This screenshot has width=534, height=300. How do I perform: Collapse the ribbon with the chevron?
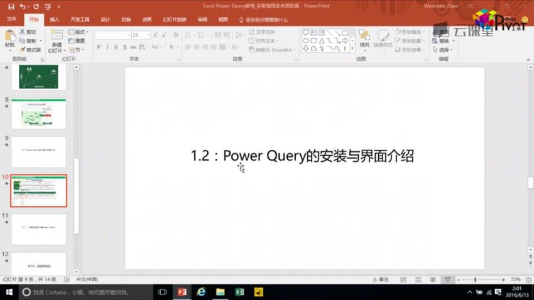pyautogui.click(x=528, y=60)
